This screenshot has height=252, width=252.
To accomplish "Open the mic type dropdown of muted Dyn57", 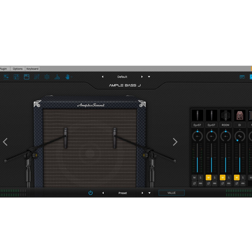I will (x=211, y=125).
